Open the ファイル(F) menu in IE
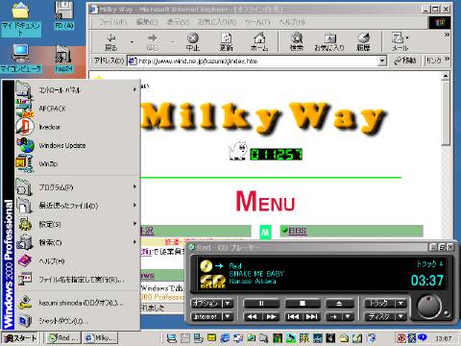The width and height of the screenshot is (461, 346). click(x=113, y=22)
